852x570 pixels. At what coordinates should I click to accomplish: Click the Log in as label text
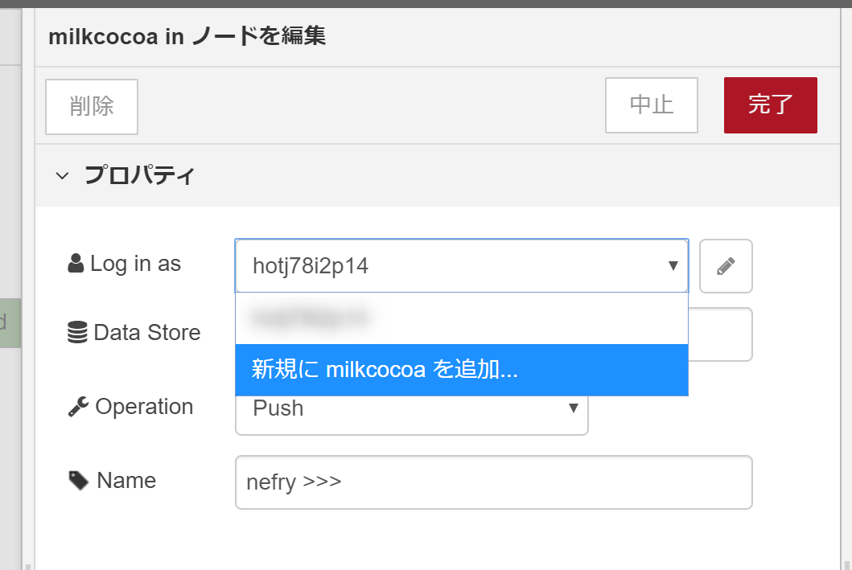pos(135,264)
